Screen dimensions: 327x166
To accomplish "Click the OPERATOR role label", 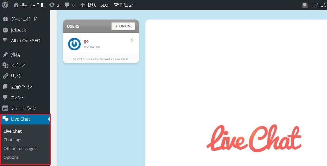I will coord(92,47).
